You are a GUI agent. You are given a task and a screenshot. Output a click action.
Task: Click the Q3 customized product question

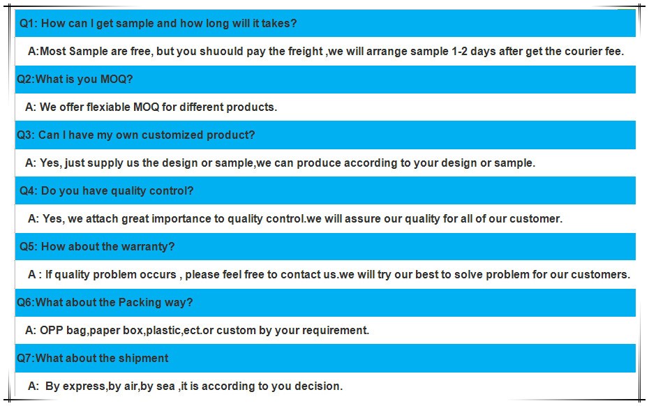[136, 135]
